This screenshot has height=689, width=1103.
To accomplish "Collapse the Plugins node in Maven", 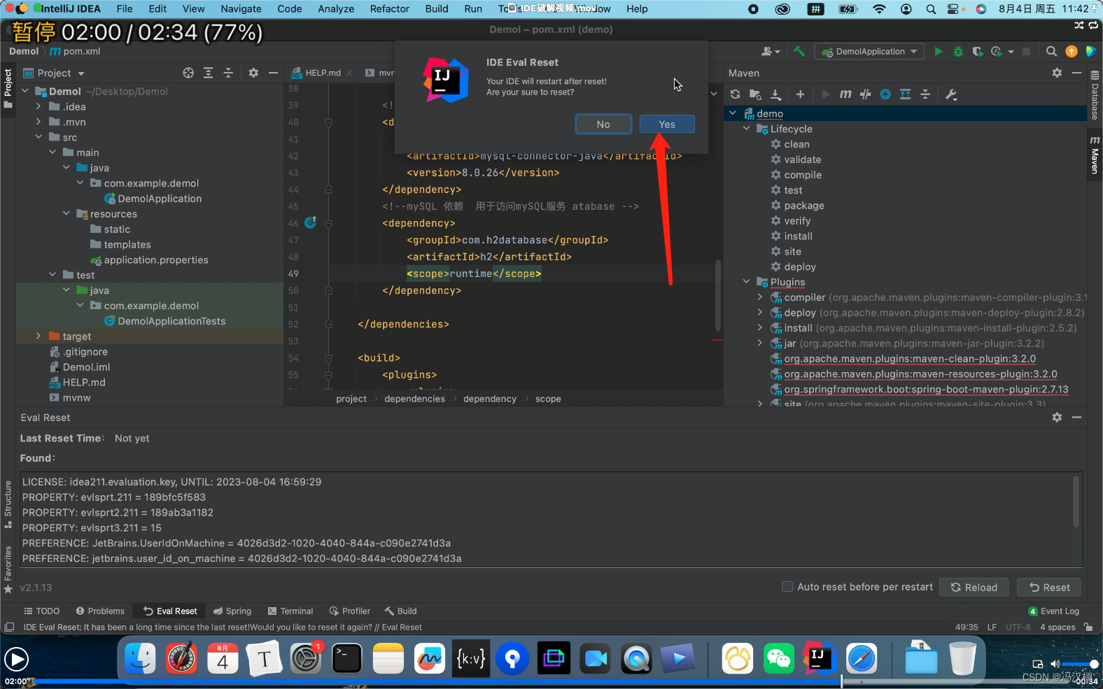I will coord(746,282).
